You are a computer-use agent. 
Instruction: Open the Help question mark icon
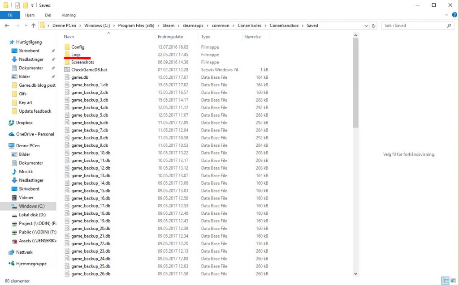[x=453, y=15]
